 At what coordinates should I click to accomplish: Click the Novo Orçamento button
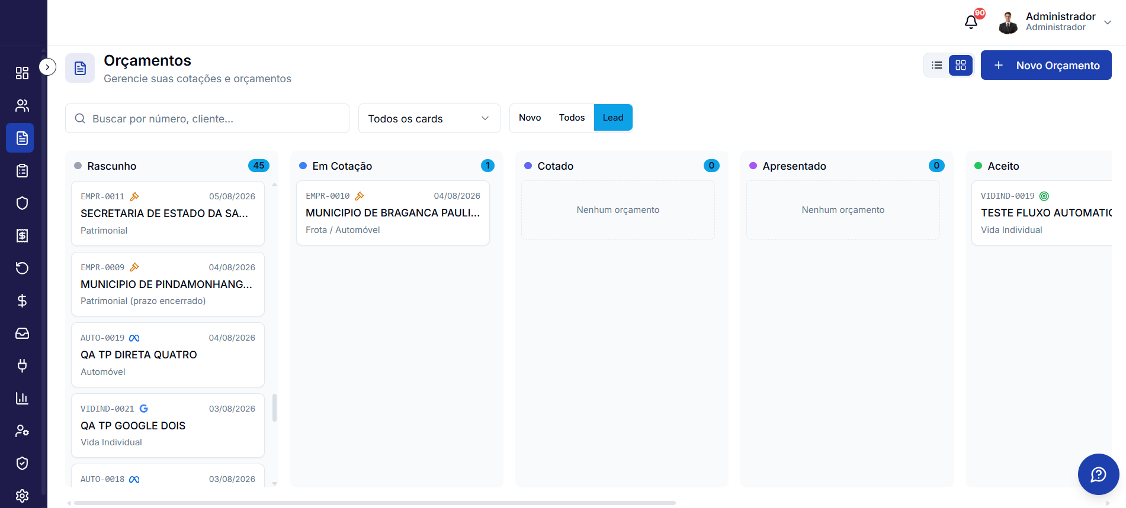(1046, 65)
